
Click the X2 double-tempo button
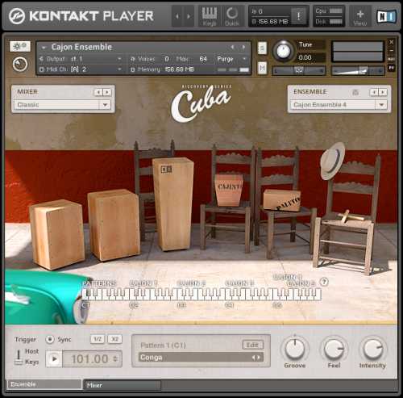click(x=114, y=339)
